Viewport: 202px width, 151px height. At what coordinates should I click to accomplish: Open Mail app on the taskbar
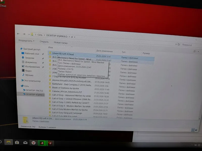coord(25,142)
